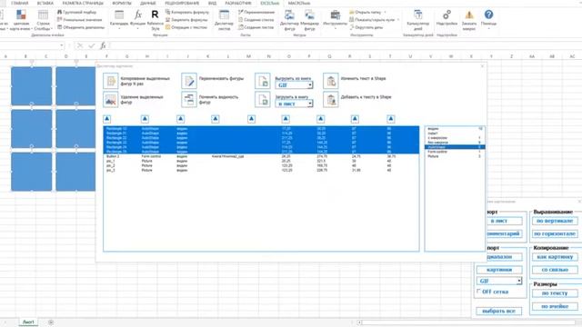582x327 pixels.
Task: Click copy selected shapes N times icon
Action: [x=111, y=81]
